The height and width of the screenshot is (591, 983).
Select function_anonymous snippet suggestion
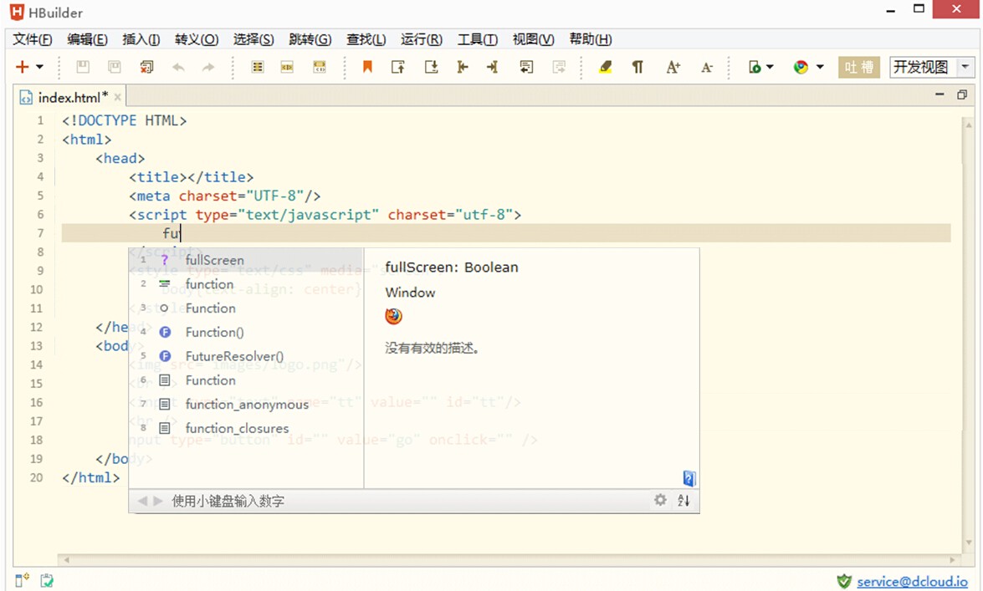(246, 405)
